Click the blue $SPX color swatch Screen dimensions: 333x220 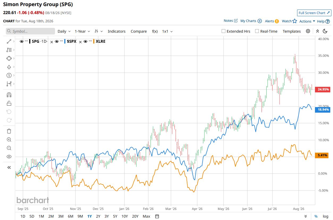(65, 41)
